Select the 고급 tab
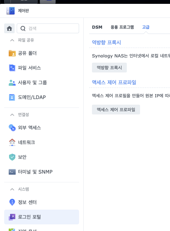The height and width of the screenshot is (231, 170). (x=146, y=27)
